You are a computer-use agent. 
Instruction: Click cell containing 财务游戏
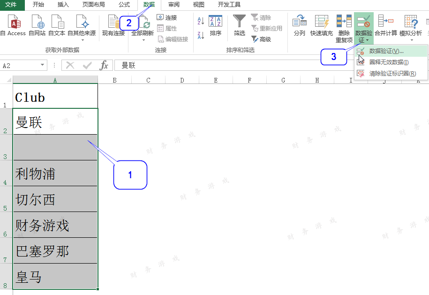55,225
